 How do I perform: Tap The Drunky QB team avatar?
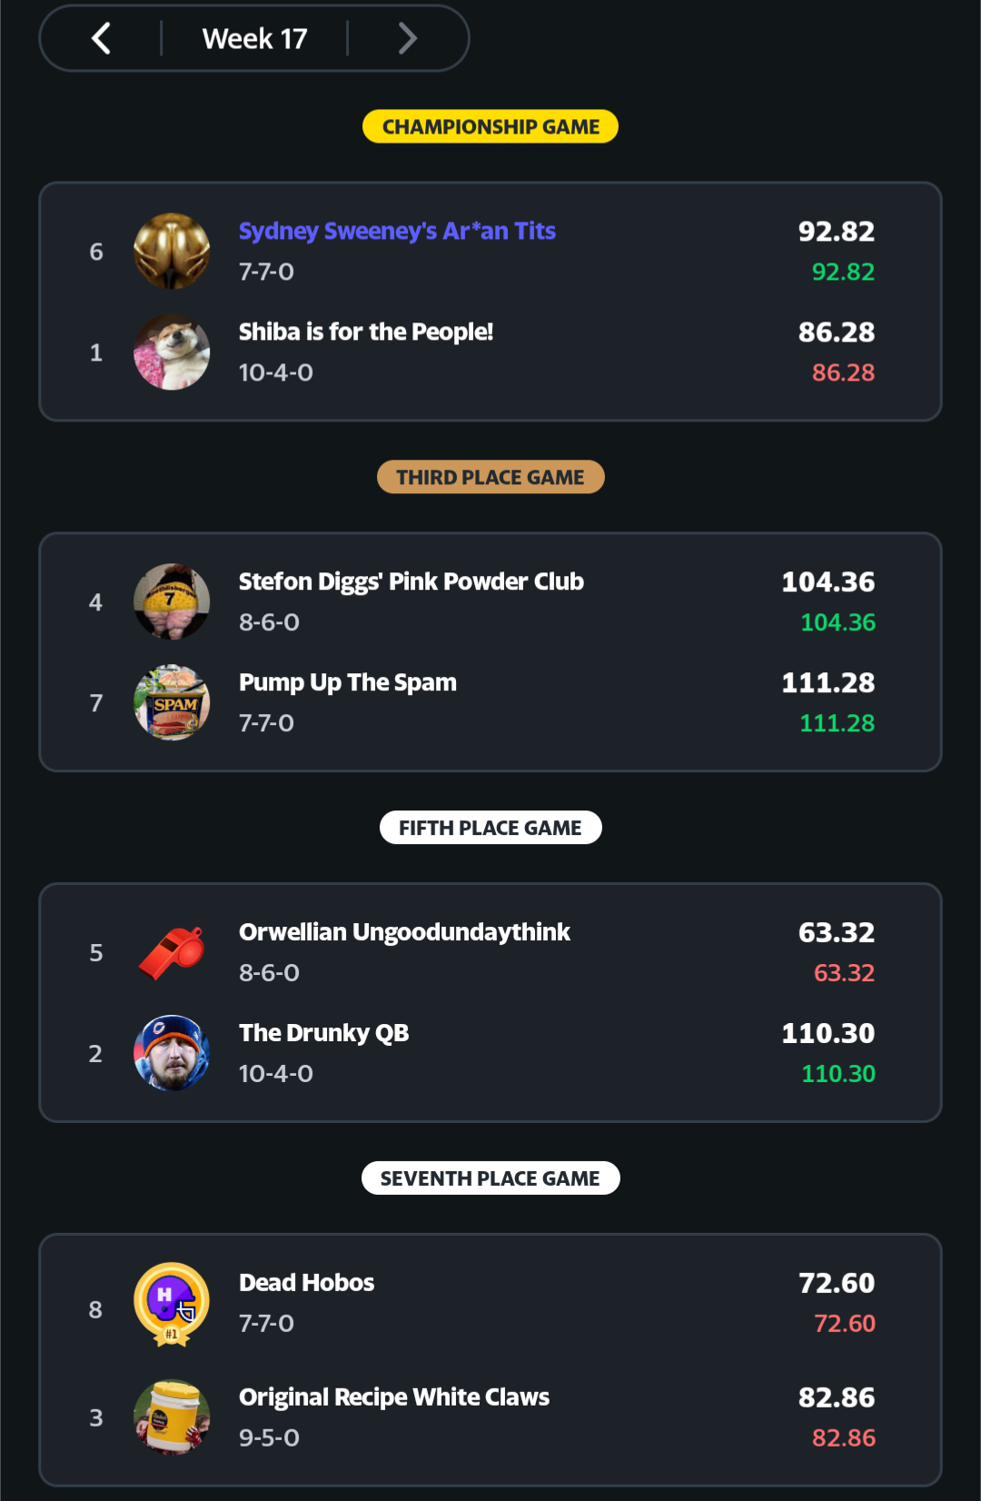pos(172,1053)
